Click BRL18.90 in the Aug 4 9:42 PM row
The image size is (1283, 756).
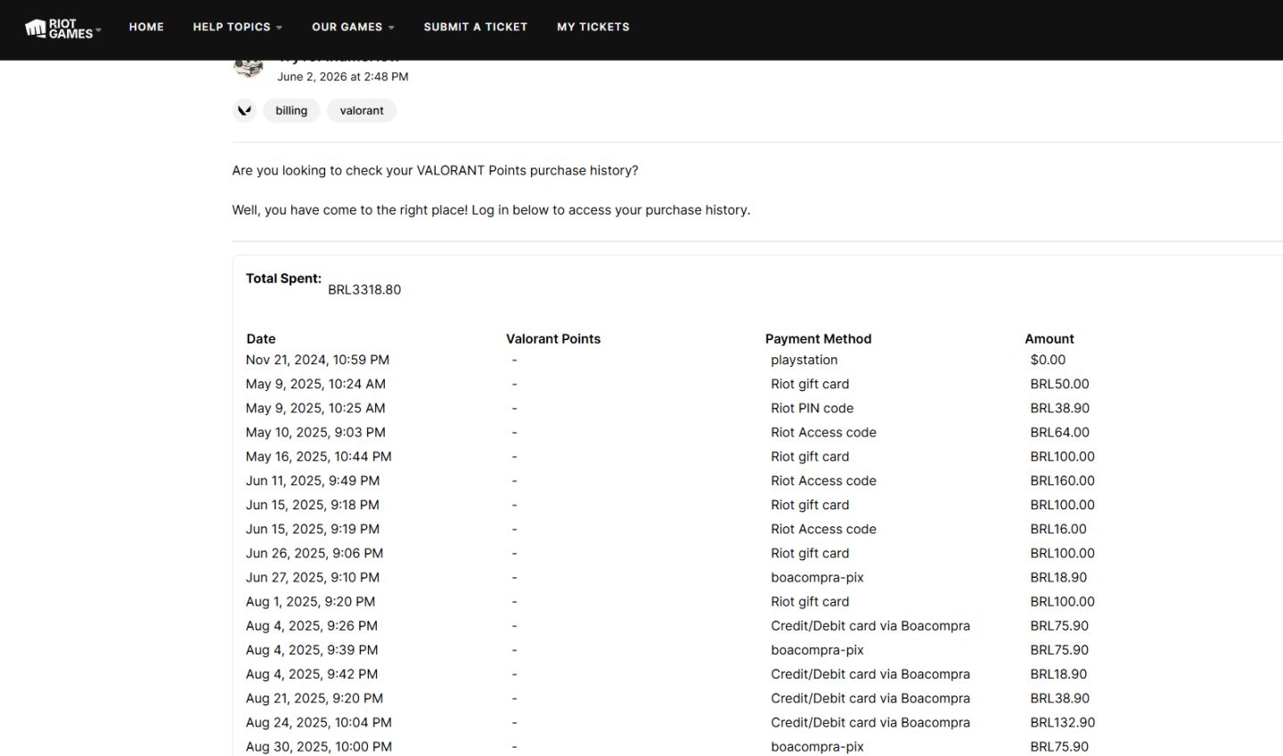(x=1058, y=674)
